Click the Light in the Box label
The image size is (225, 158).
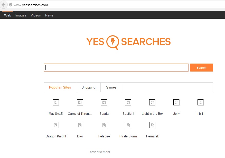[152, 114]
